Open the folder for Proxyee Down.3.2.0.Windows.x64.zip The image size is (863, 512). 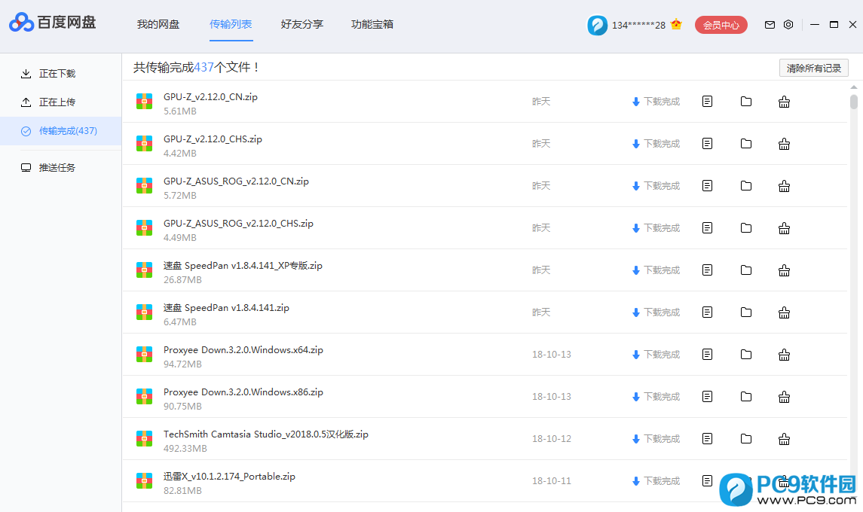tap(745, 354)
